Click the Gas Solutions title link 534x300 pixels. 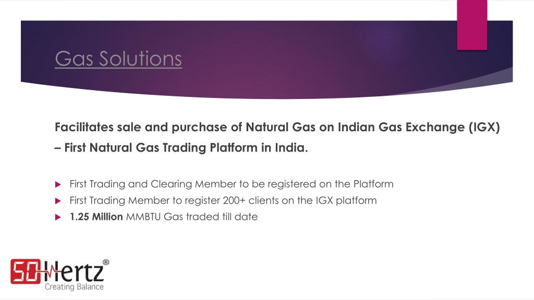coord(118,58)
